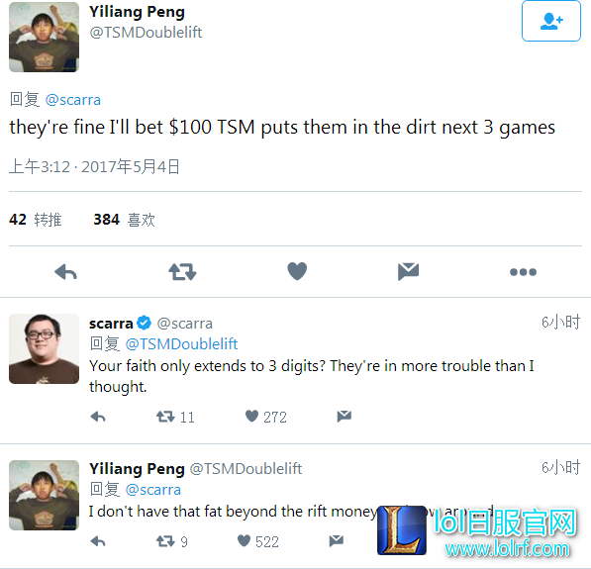Screen dimensions: 591x569
Task: Open the more options dots on main tweet
Action: 523,272
